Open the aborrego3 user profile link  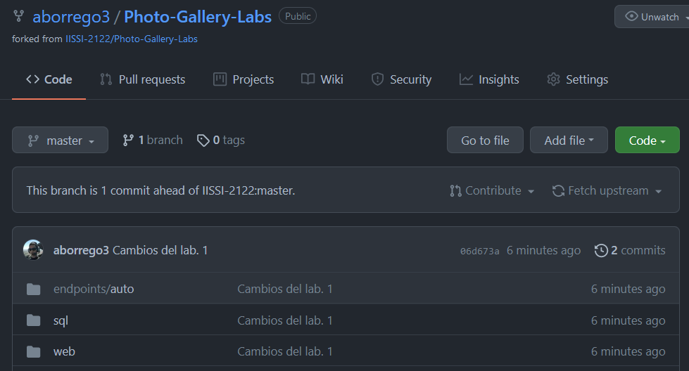tap(71, 17)
